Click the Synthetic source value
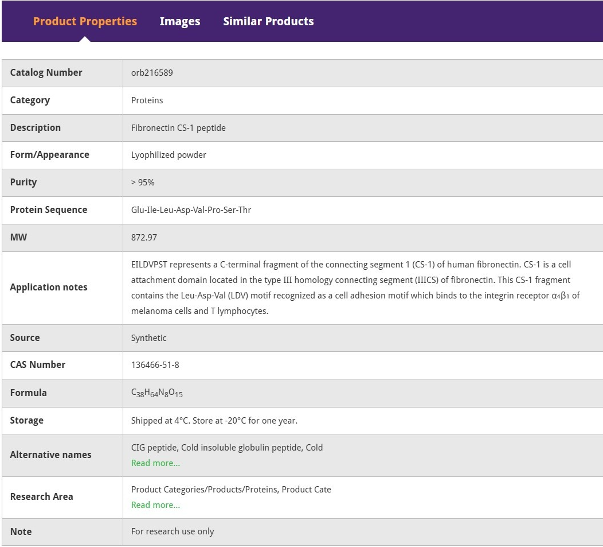 pos(148,338)
